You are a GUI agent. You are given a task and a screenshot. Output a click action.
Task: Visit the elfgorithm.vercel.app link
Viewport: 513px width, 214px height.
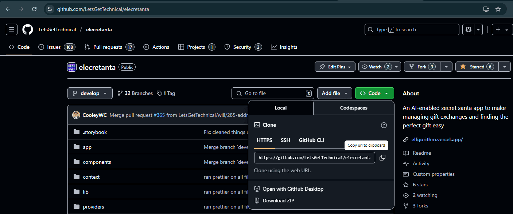(x=437, y=139)
